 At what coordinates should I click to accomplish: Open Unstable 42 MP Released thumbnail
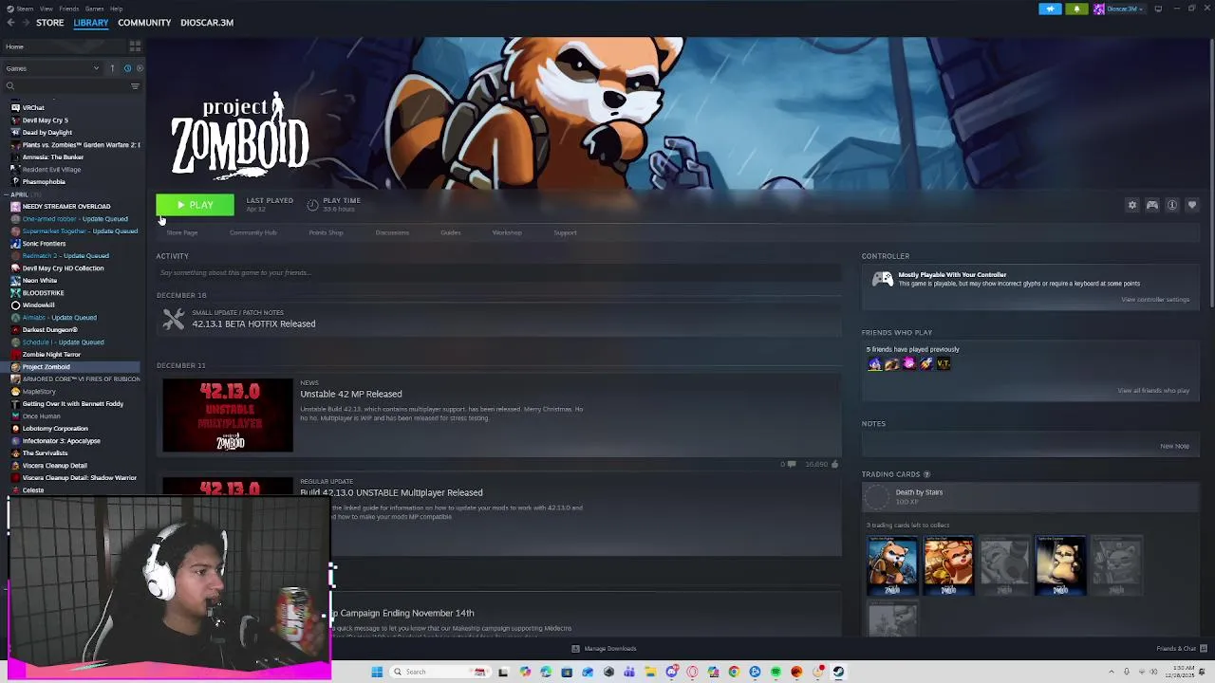[228, 415]
